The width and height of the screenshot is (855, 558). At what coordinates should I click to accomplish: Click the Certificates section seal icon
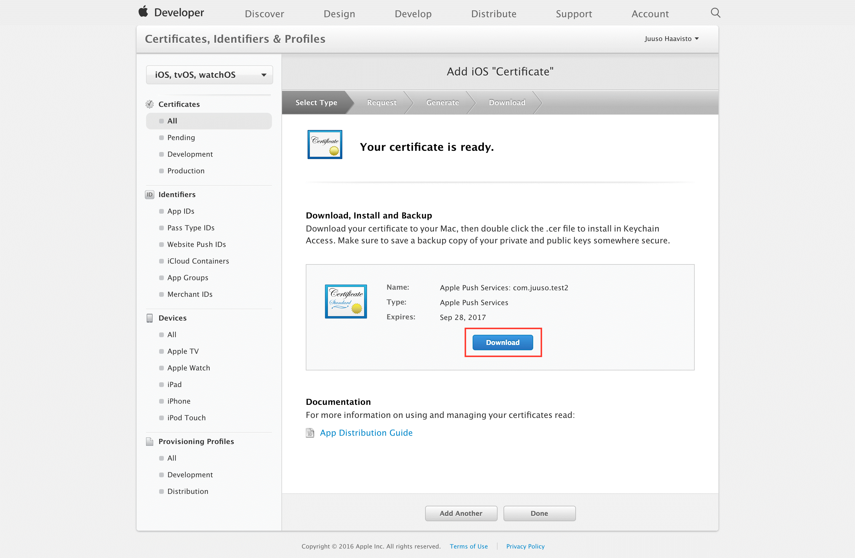(x=150, y=104)
